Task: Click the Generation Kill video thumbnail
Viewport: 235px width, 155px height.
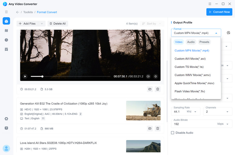Action: [x=143, y=110]
